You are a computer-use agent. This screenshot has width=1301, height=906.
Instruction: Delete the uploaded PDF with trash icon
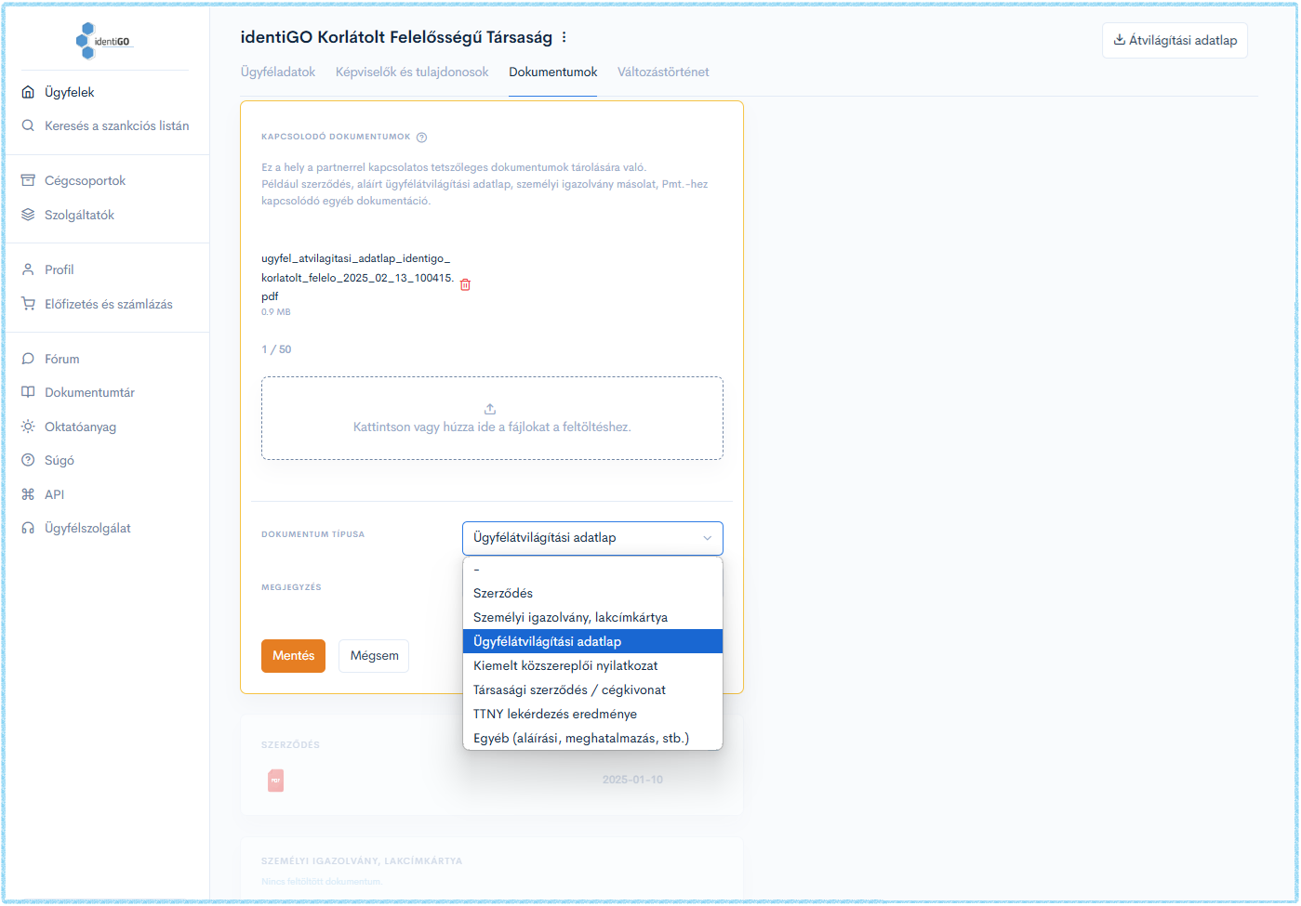465,284
